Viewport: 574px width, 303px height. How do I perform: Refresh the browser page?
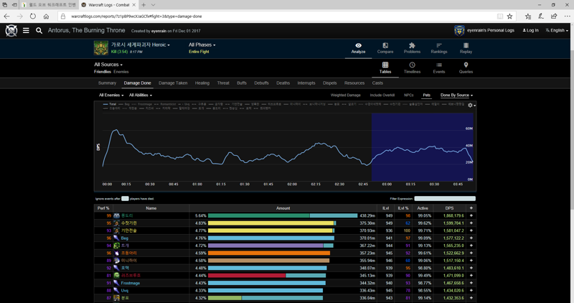point(33,16)
